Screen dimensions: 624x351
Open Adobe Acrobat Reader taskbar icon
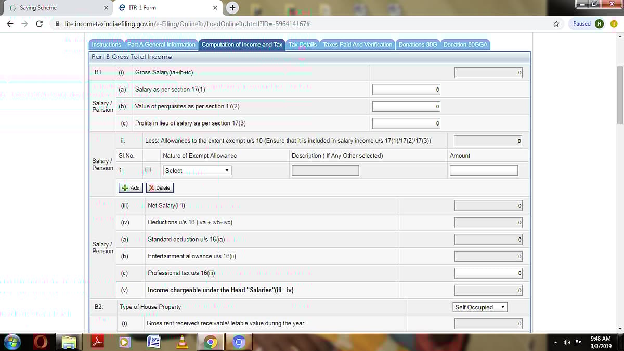click(98, 342)
